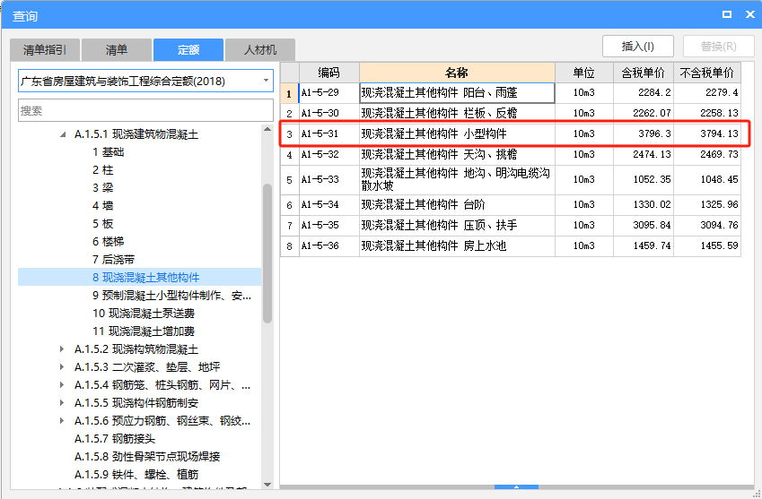Screen dimensions: 762x499
Task: Collapse the A.1.5.1 现浇建筑物混凝土 node
Action: (x=63, y=134)
